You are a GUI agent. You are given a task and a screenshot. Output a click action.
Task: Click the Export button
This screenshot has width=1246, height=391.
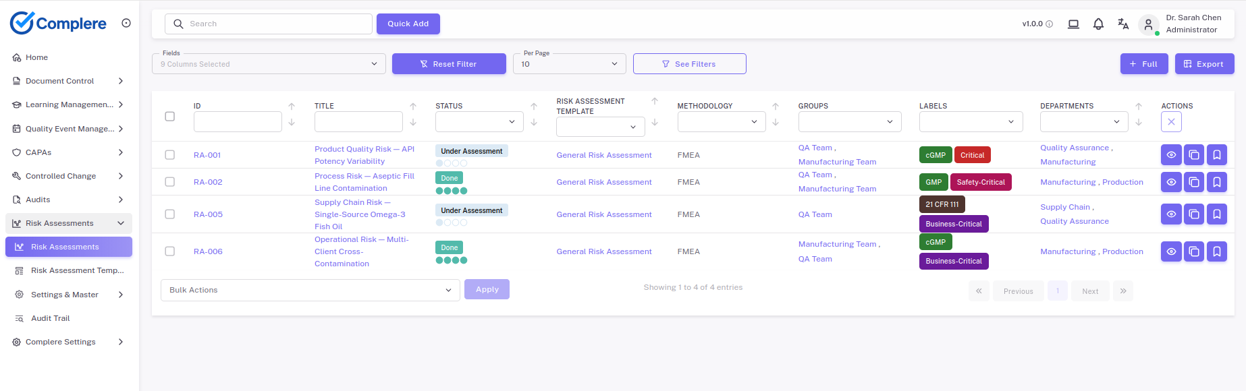(x=1203, y=64)
